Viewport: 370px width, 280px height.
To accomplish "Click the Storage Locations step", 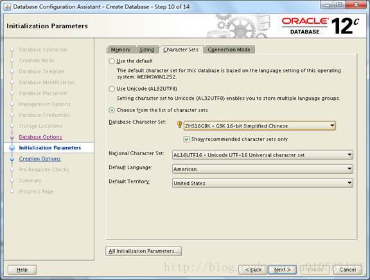I will pyautogui.click(x=40, y=126).
